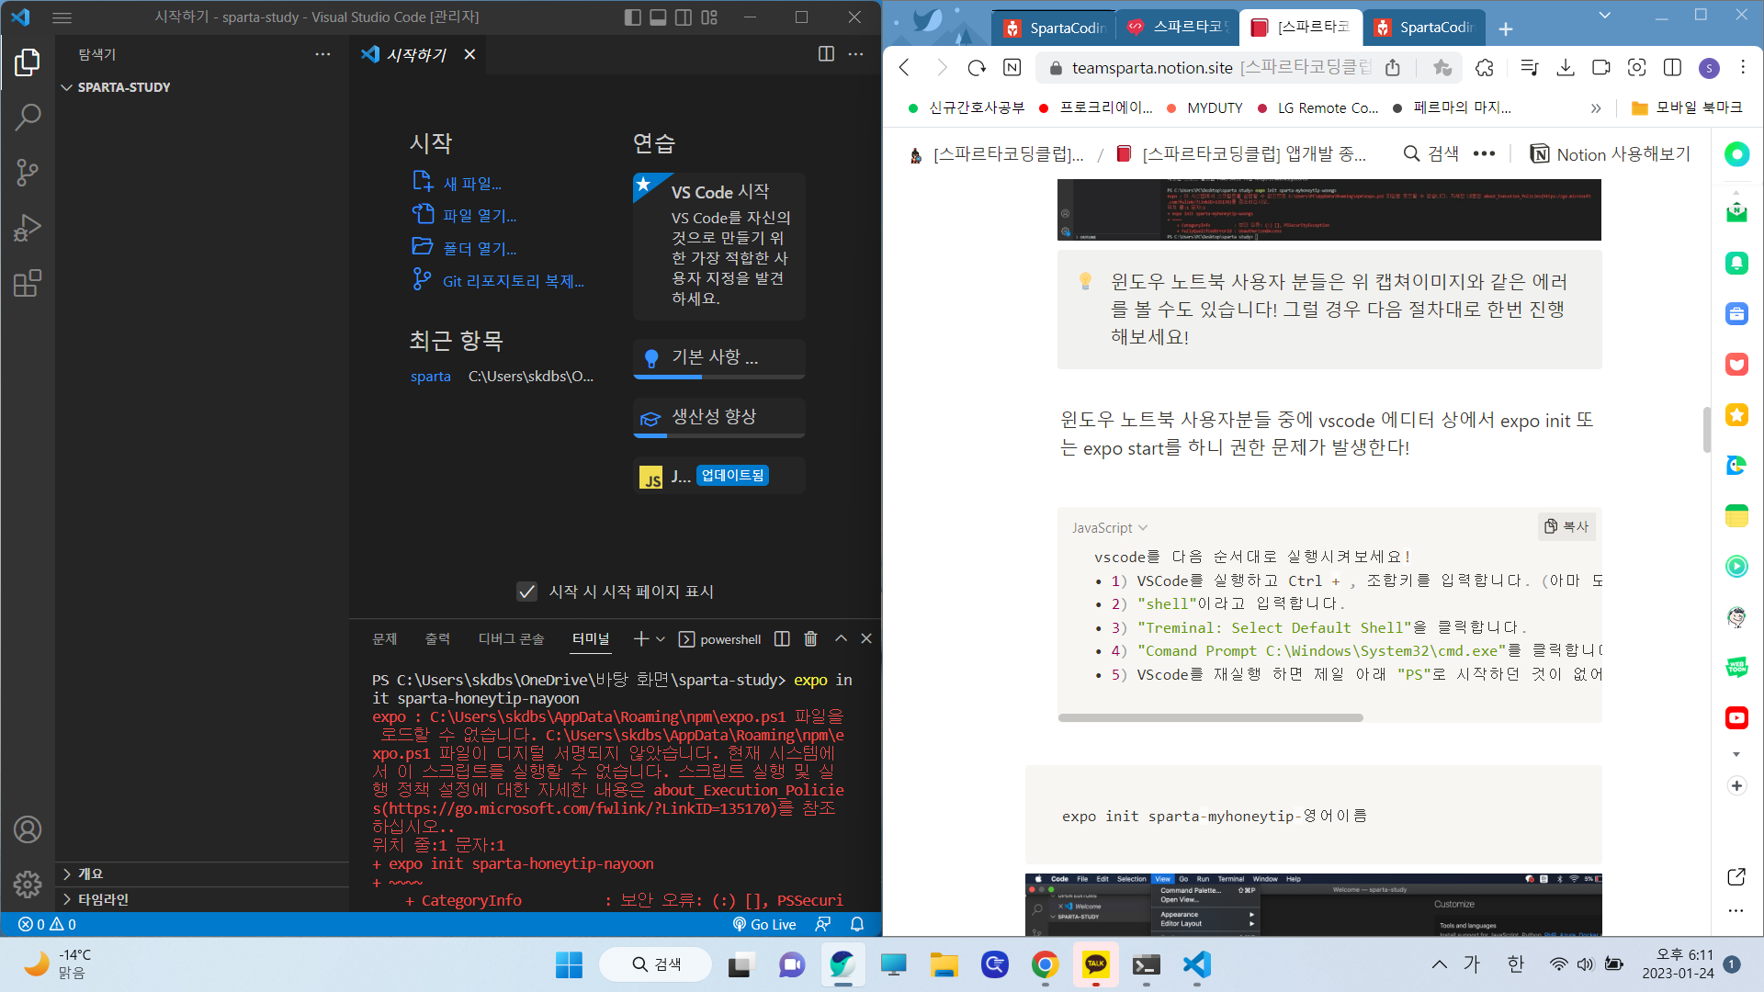Copy the code block with the 복사 button
The image size is (1764, 992).
click(x=1566, y=526)
